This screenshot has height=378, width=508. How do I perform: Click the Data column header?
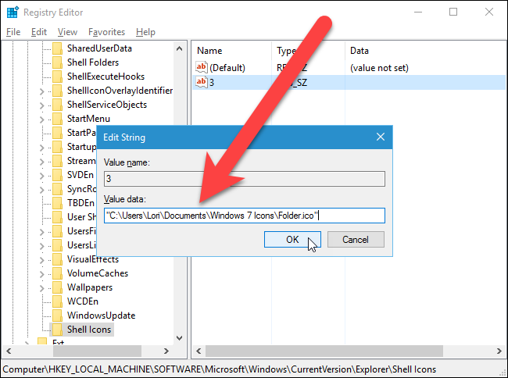360,51
